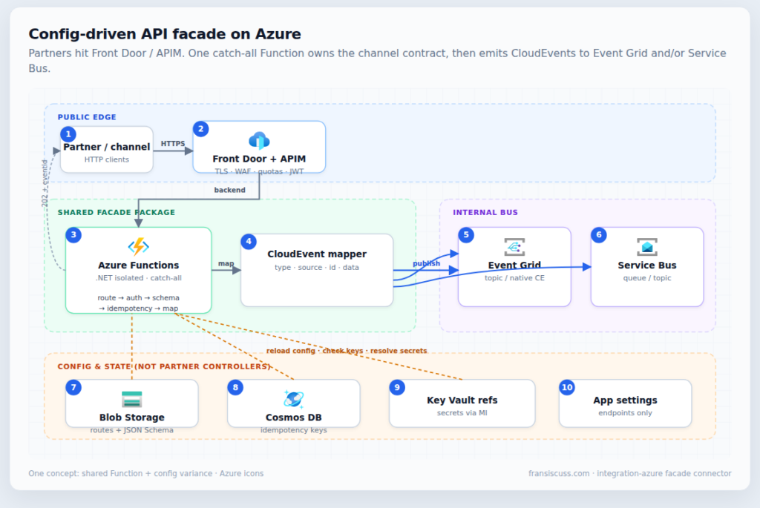Click the Cosmos DB planet icon
The image size is (760, 508).
294,399
